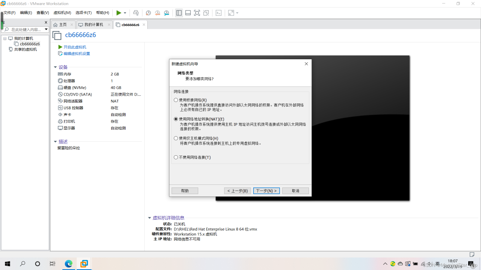This screenshot has height=270, width=481.
Task: Open the power options dropdown arrow
Action: 125,13
